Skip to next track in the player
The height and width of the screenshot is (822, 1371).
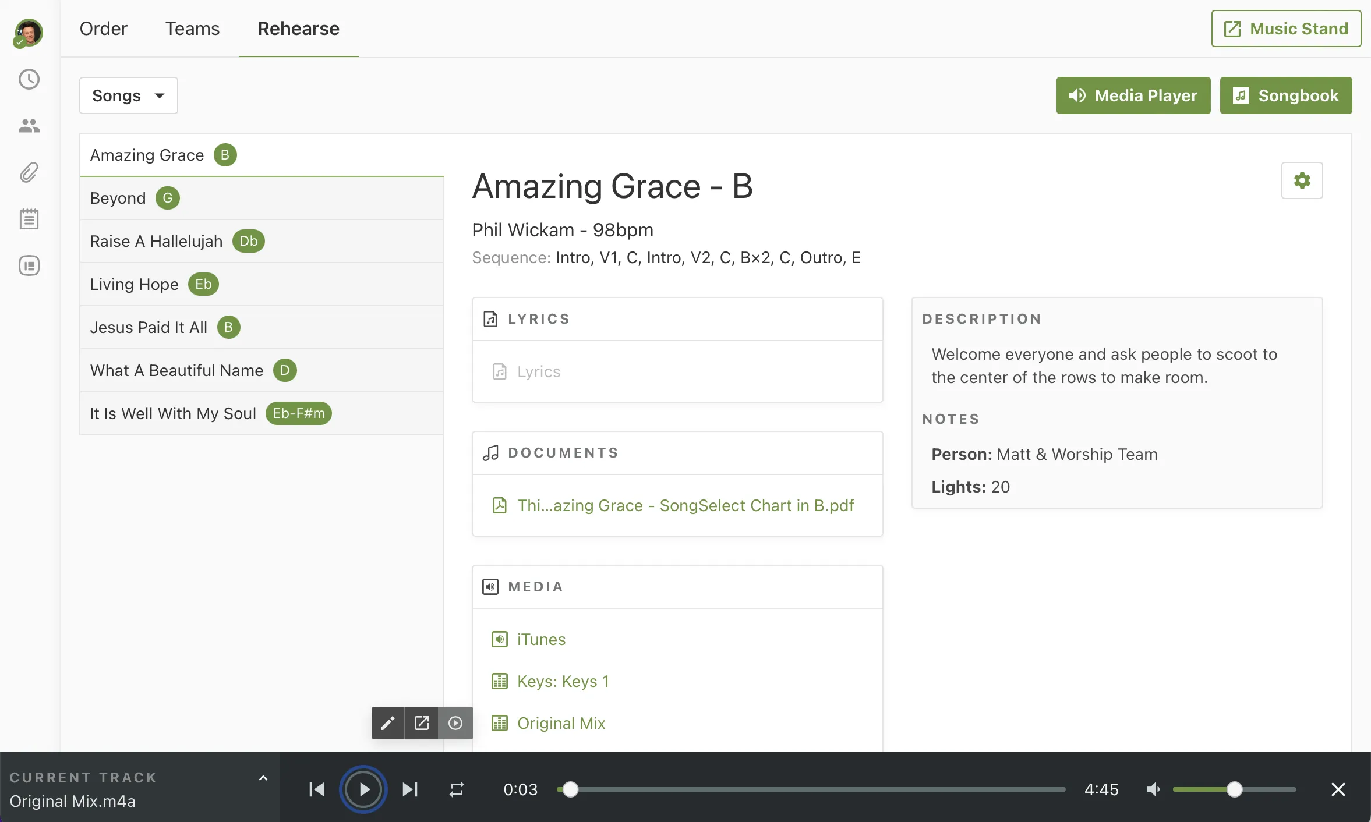tap(410, 789)
